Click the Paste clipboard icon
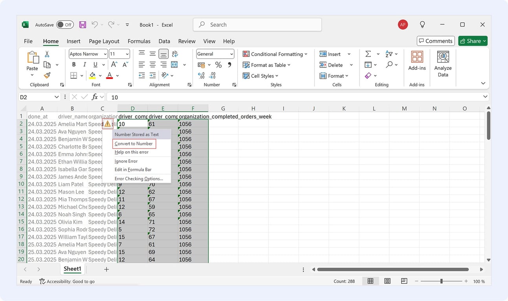This screenshot has width=508, height=301. 32,57
